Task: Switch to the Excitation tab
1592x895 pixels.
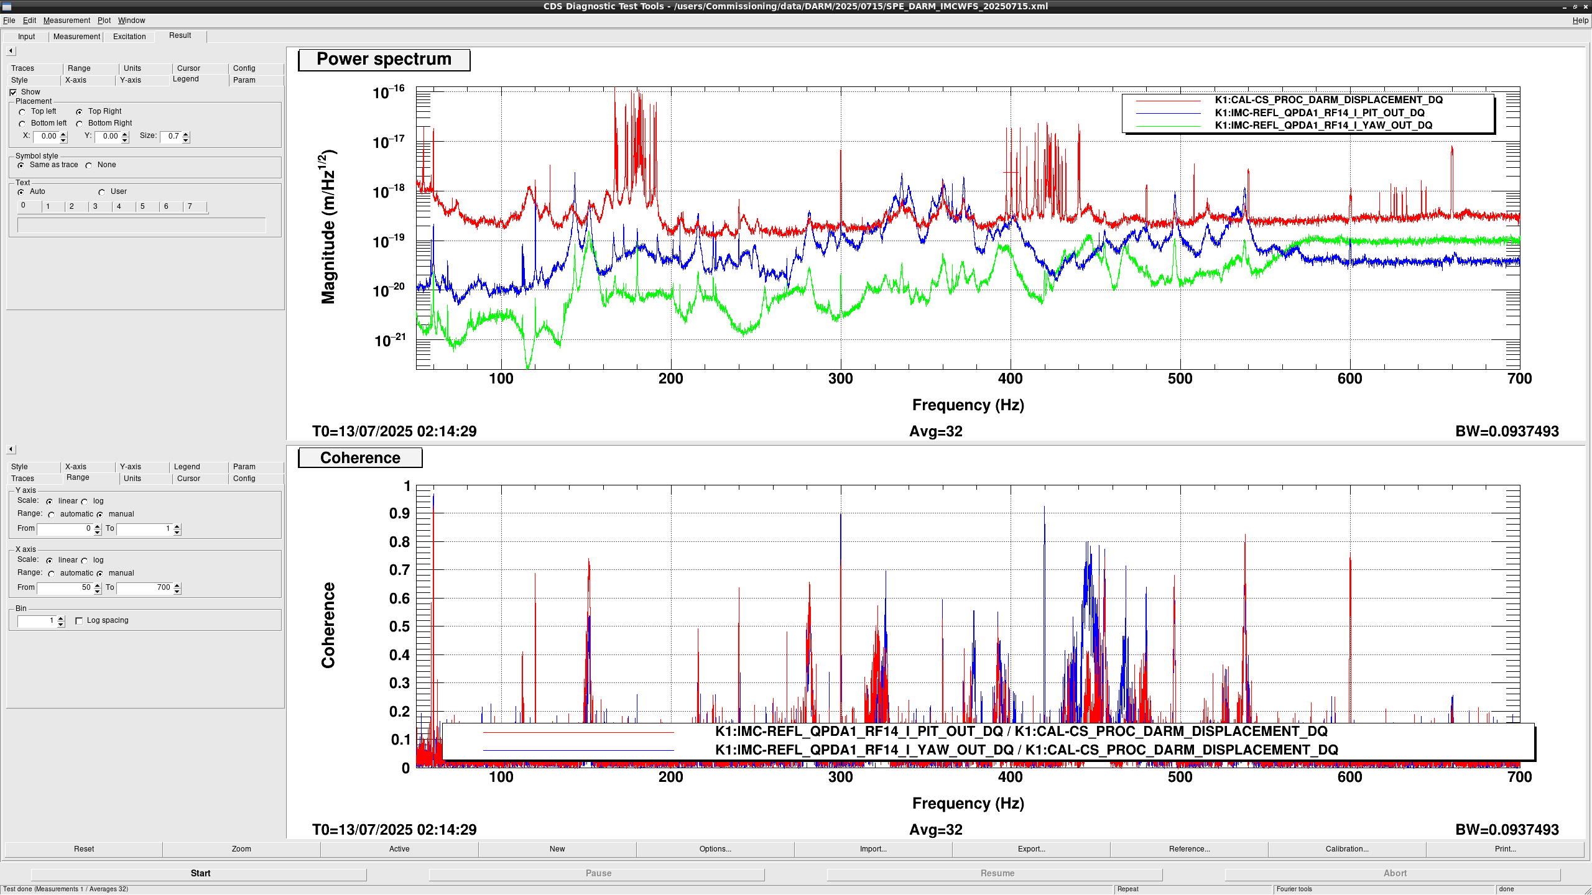Action: [129, 37]
